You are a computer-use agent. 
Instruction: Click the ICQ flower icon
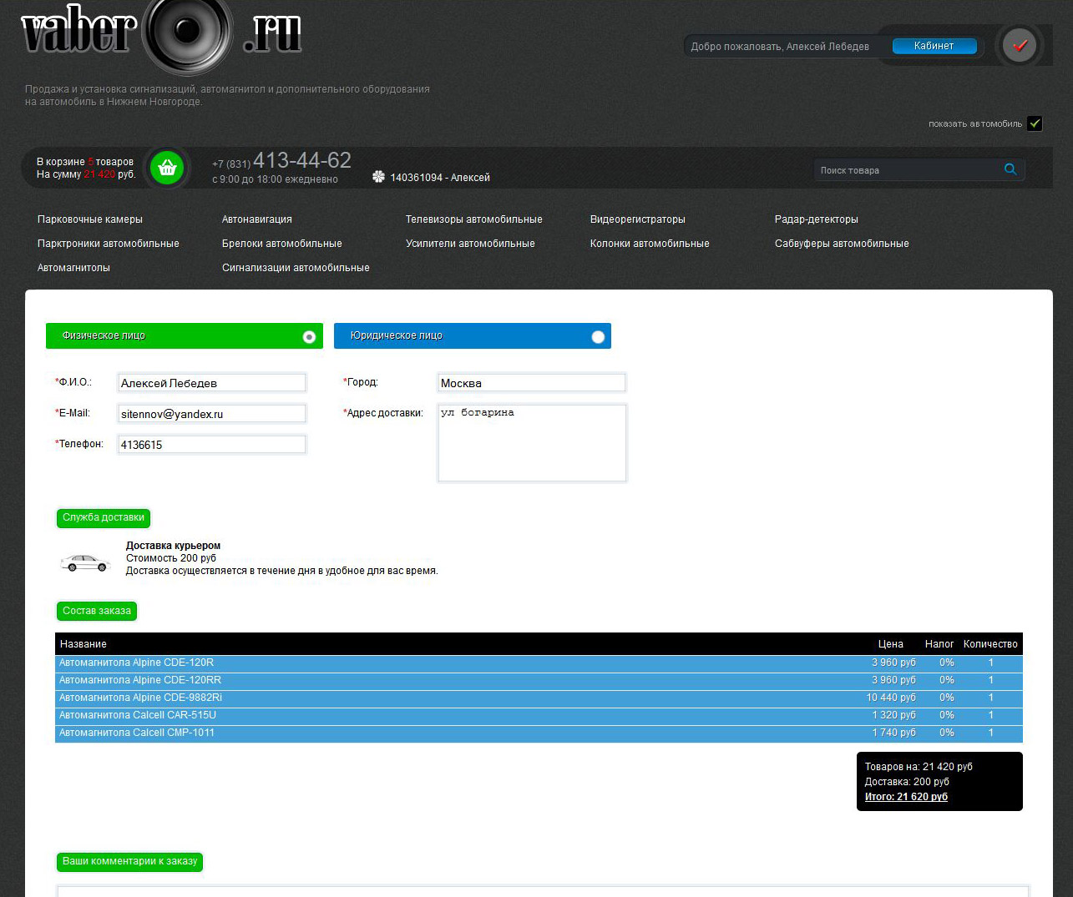click(x=378, y=177)
